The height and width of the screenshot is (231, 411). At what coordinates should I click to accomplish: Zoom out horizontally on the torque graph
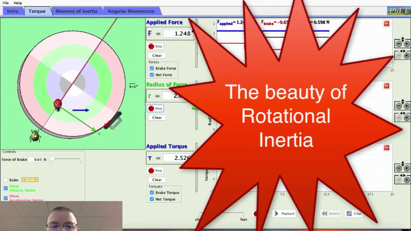pyautogui.click(x=398, y=180)
